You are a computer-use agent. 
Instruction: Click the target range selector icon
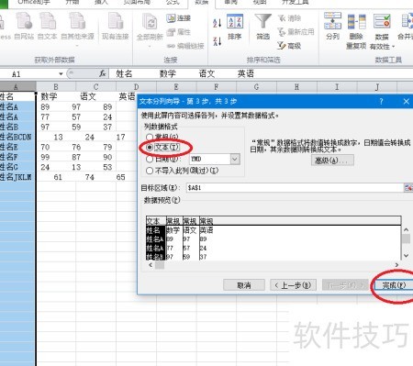[408, 187]
